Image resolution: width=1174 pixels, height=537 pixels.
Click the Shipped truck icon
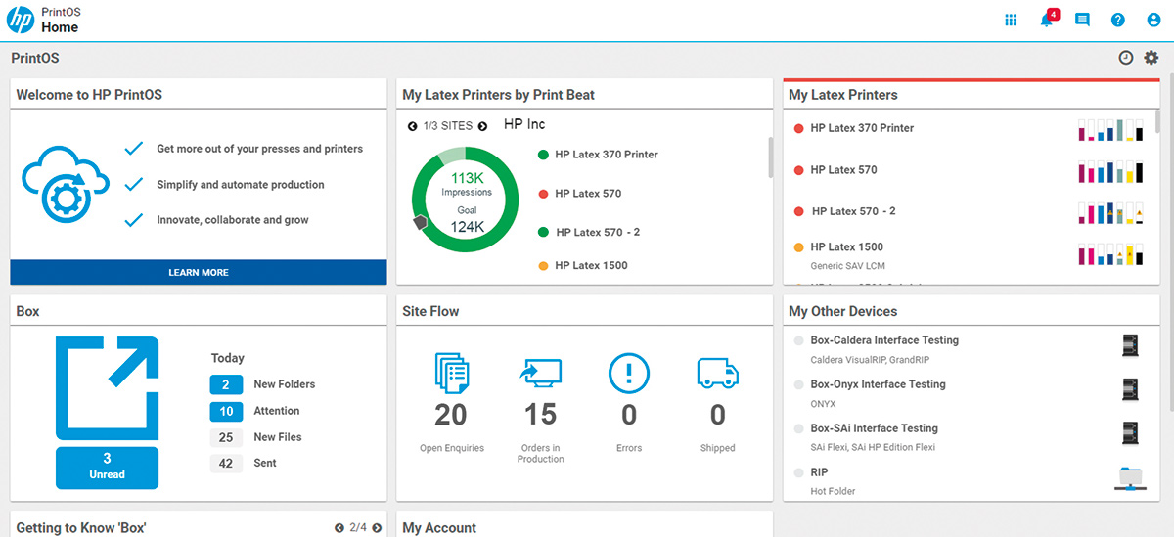717,374
